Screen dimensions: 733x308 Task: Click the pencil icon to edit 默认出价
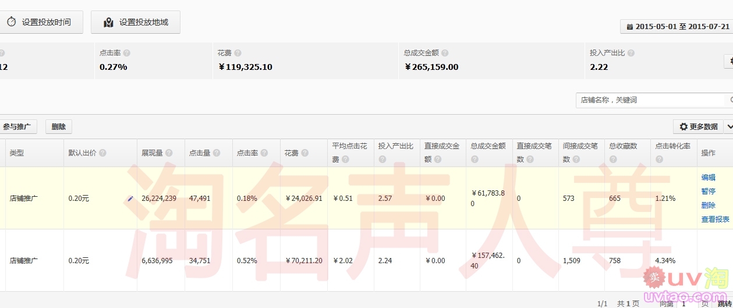coord(130,199)
